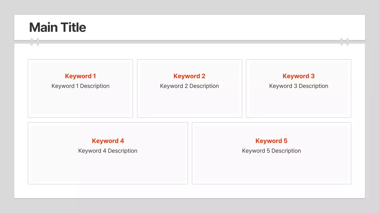Select the Keyword 1 Description text

tap(80, 86)
